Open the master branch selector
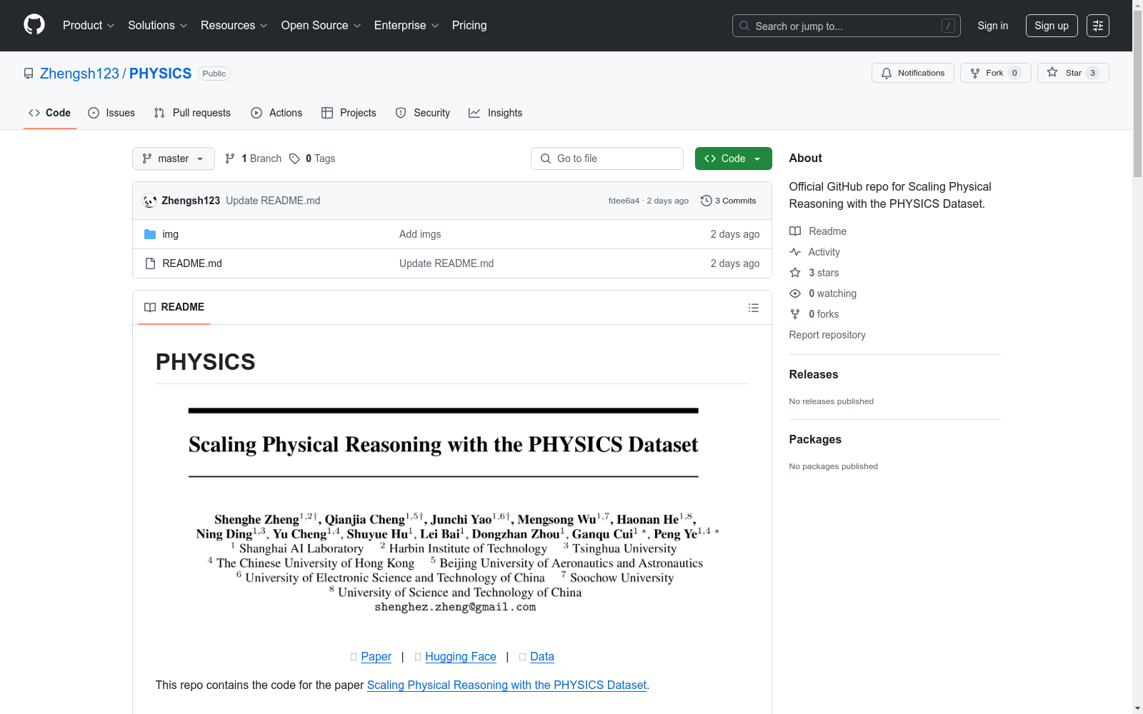The height and width of the screenshot is (714, 1143). [174, 159]
